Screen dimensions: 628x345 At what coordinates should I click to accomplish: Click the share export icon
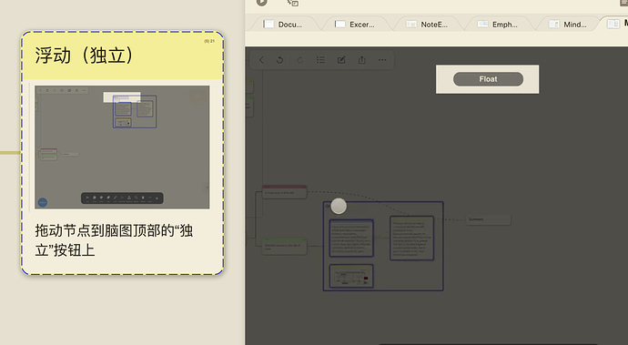click(361, 60)
